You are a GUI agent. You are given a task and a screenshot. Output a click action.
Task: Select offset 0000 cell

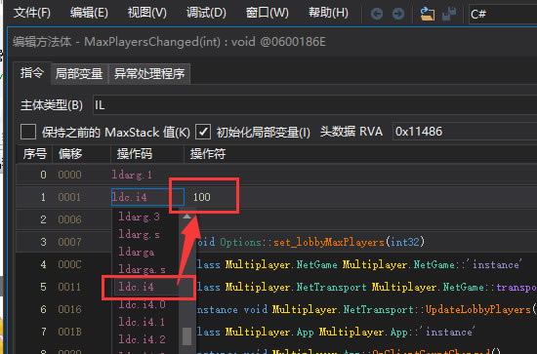coord(69,175)
